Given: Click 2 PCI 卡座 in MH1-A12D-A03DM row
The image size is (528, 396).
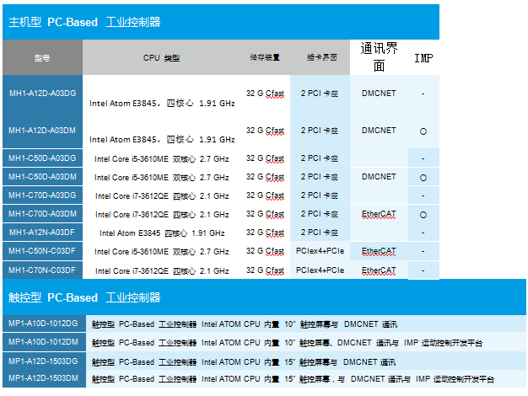Looking at the screenshot, I should point(319,131).
